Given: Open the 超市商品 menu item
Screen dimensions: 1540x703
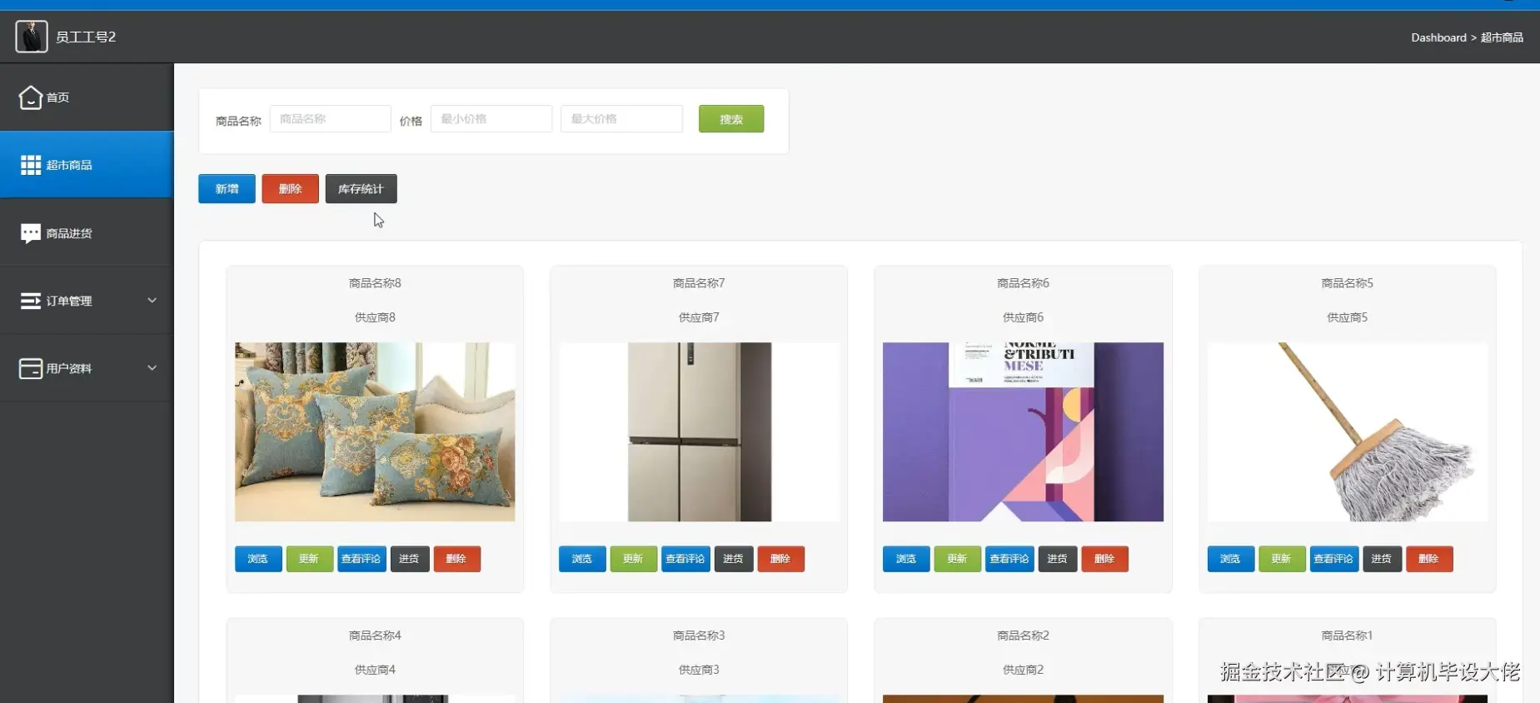Looking at the screenshot, I should point(87,165).
